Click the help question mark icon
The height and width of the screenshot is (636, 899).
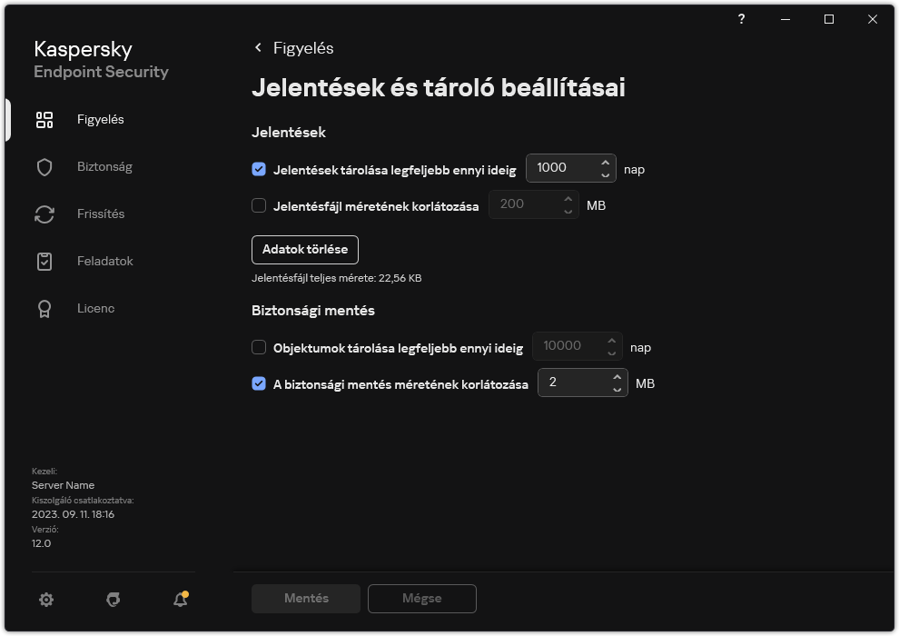[x=741, y=19]
